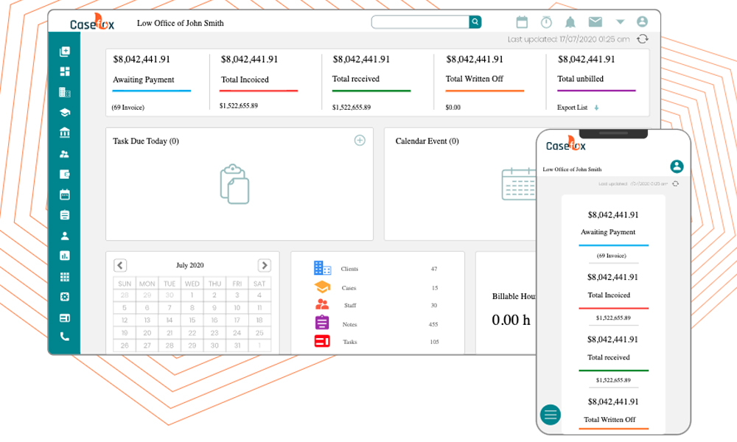This screenshot has width=737, height=442.
Task: Open the cases graduation cap icon in sidebar
Action: click(x=65, y=113)
